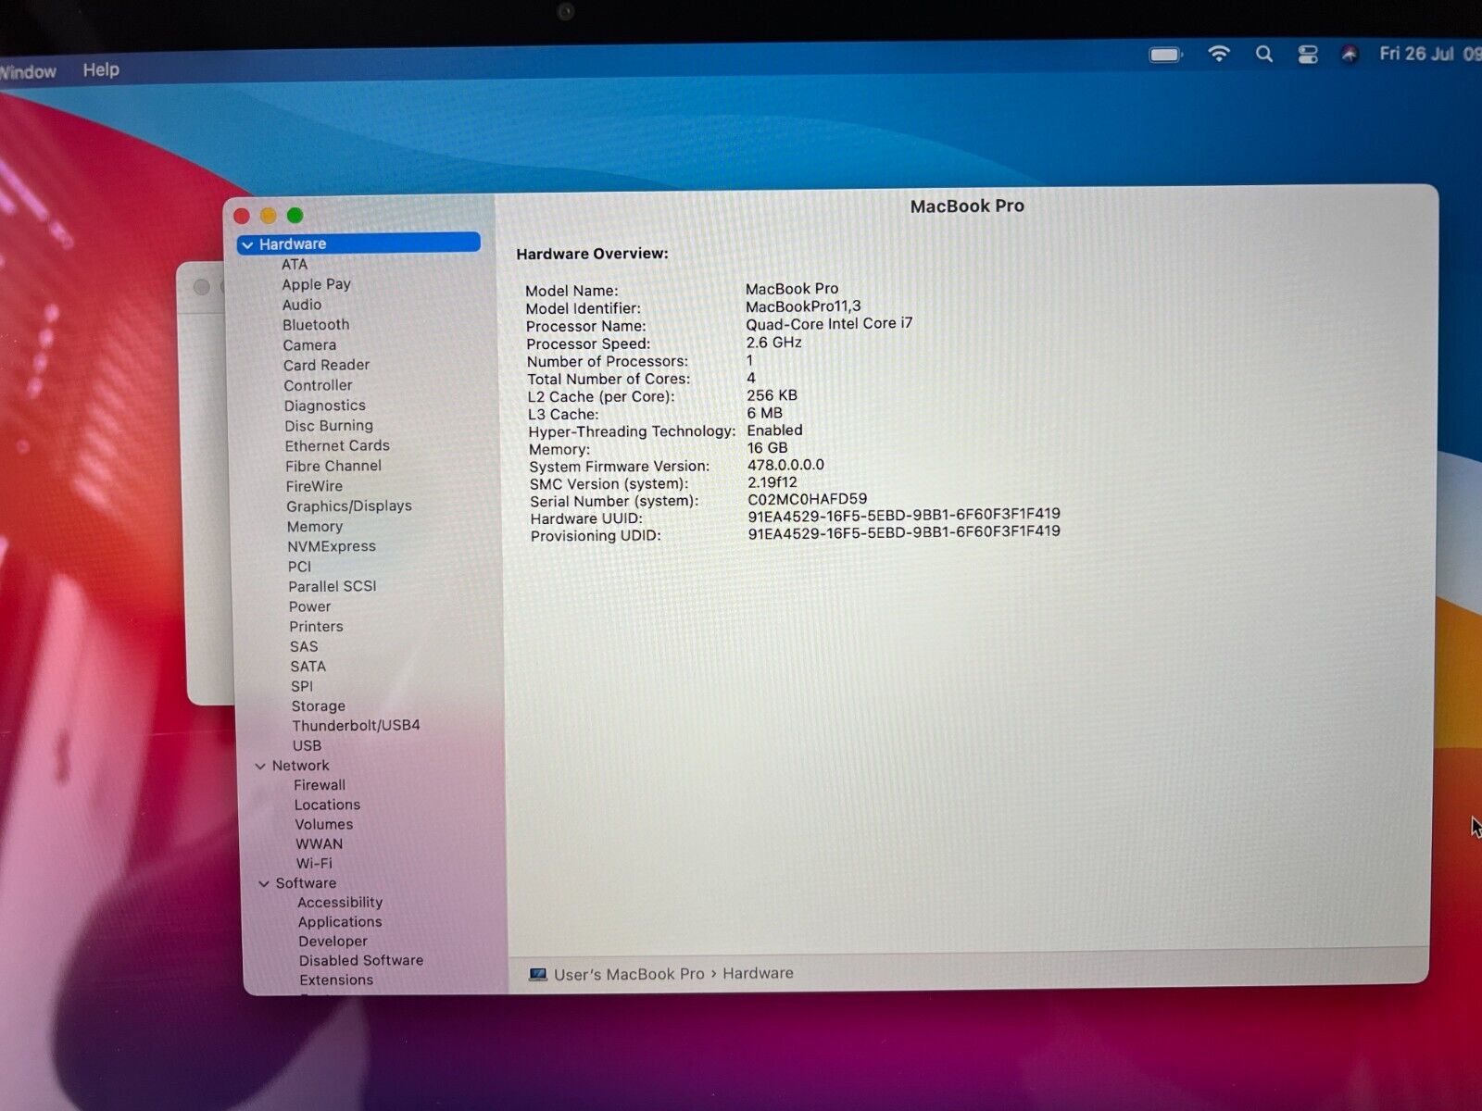This screenshot has height=1111, width=1482.
Task: Select Disc Burning in the sidebar
Action: tap(329, 426)
